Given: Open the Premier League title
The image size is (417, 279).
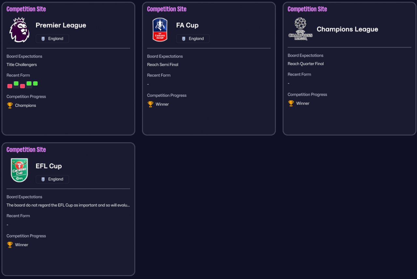Looking at the screenshot, I should pyautogui.click(x=61, y=25).
